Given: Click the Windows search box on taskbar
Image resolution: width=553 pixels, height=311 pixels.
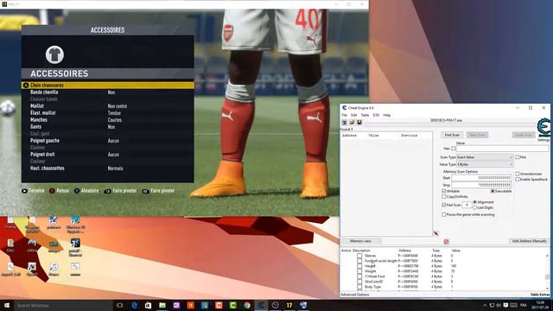Looking at the screenshot, I should click(x=63, y=305).
